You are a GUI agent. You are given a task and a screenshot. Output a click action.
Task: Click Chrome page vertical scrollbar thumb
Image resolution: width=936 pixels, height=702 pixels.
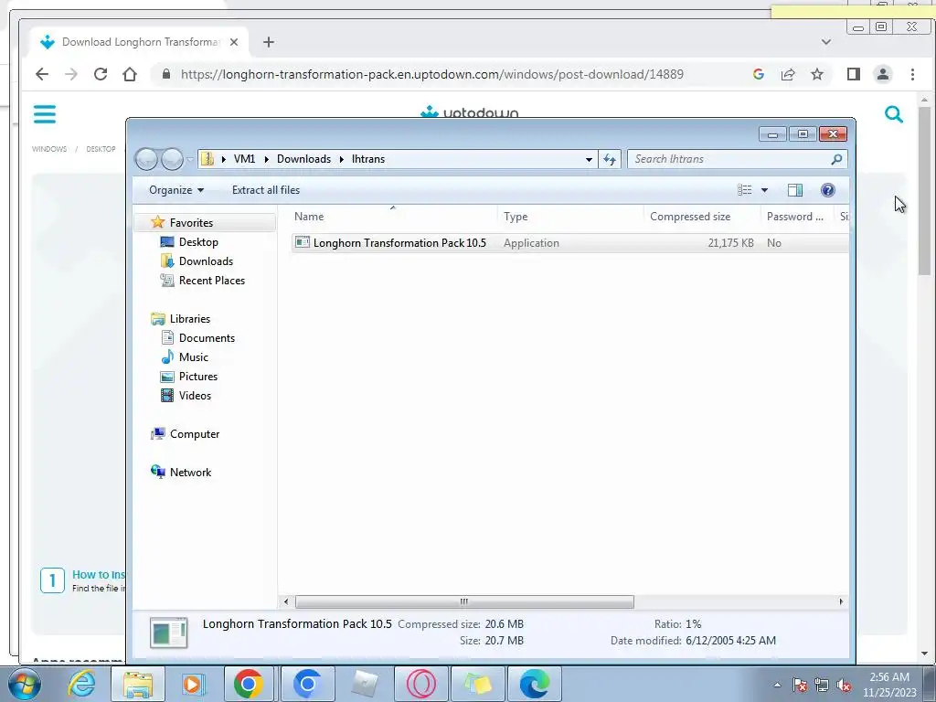coord(925,191)
